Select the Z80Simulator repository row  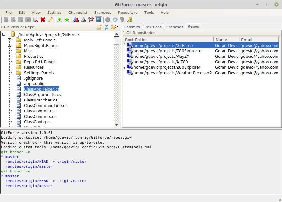click(201, 51)
